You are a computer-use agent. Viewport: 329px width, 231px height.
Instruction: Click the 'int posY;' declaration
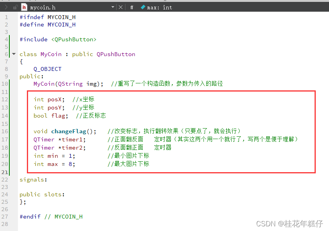[49, 108]
